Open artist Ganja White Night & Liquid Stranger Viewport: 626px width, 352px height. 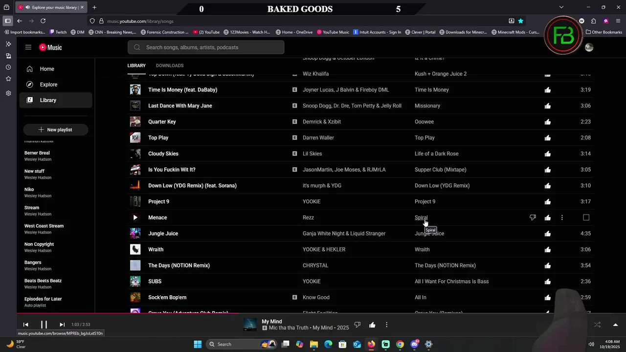[344, 234]
